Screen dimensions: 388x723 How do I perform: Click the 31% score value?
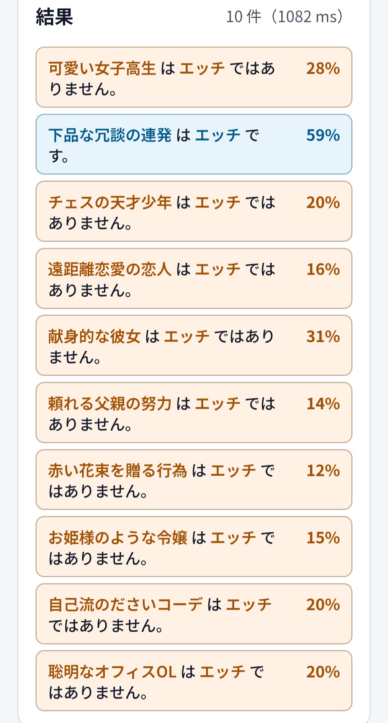coord(323,337)
